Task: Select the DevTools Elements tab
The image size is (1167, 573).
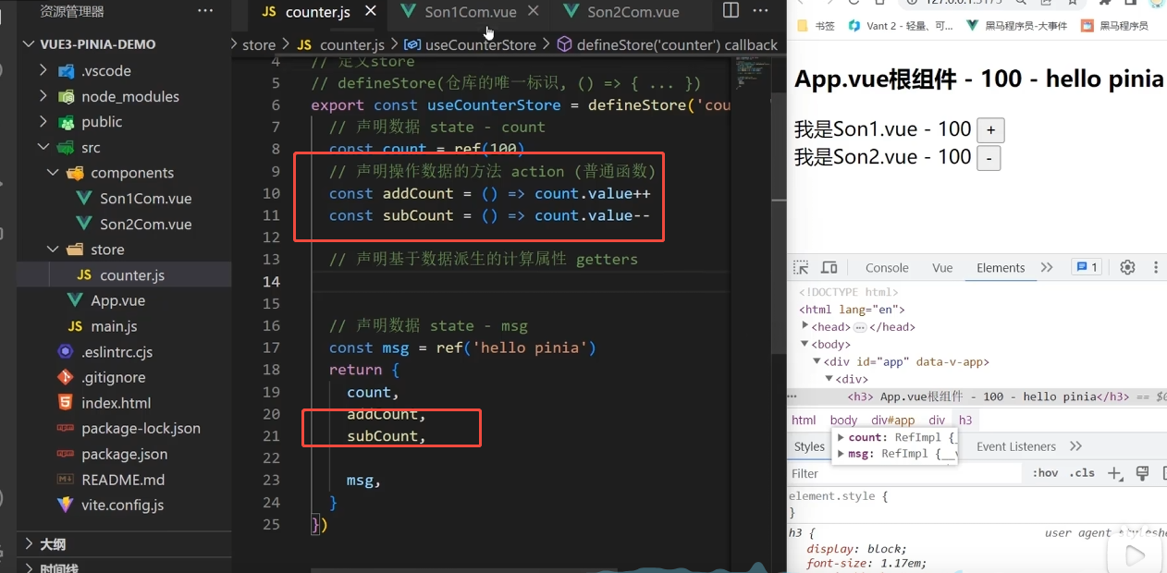Action: pyautogui.click(x=1001, y=268)
